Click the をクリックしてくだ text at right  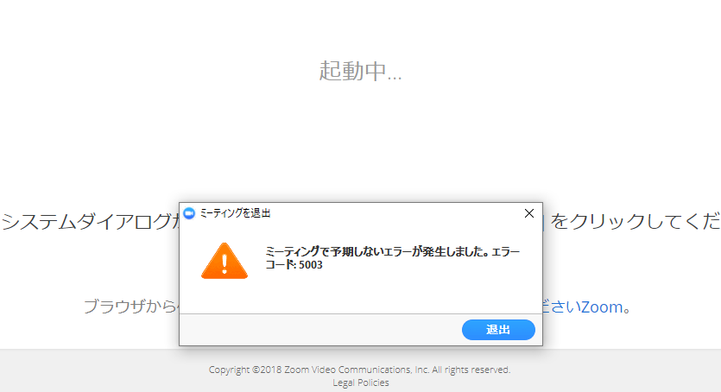635,222
